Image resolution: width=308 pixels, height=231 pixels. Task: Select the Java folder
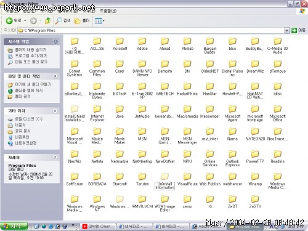tap(120, 111)
